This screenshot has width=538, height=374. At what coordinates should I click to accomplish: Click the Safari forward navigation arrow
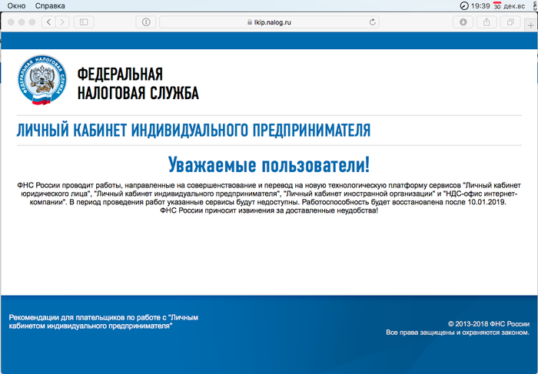pyautogui.click(x=62, y=22)
